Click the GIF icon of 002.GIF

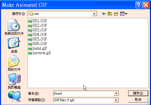(x=30, y=25)
